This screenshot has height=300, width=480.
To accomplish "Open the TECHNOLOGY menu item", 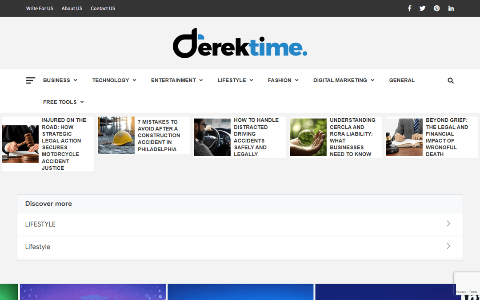I will tap(111, 80).
